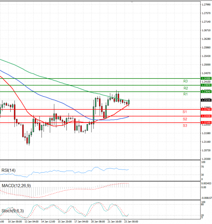The height and width of the screenshot is (224, 212).
Task: Click the Stochastic scale value 20
Action: 202,215
